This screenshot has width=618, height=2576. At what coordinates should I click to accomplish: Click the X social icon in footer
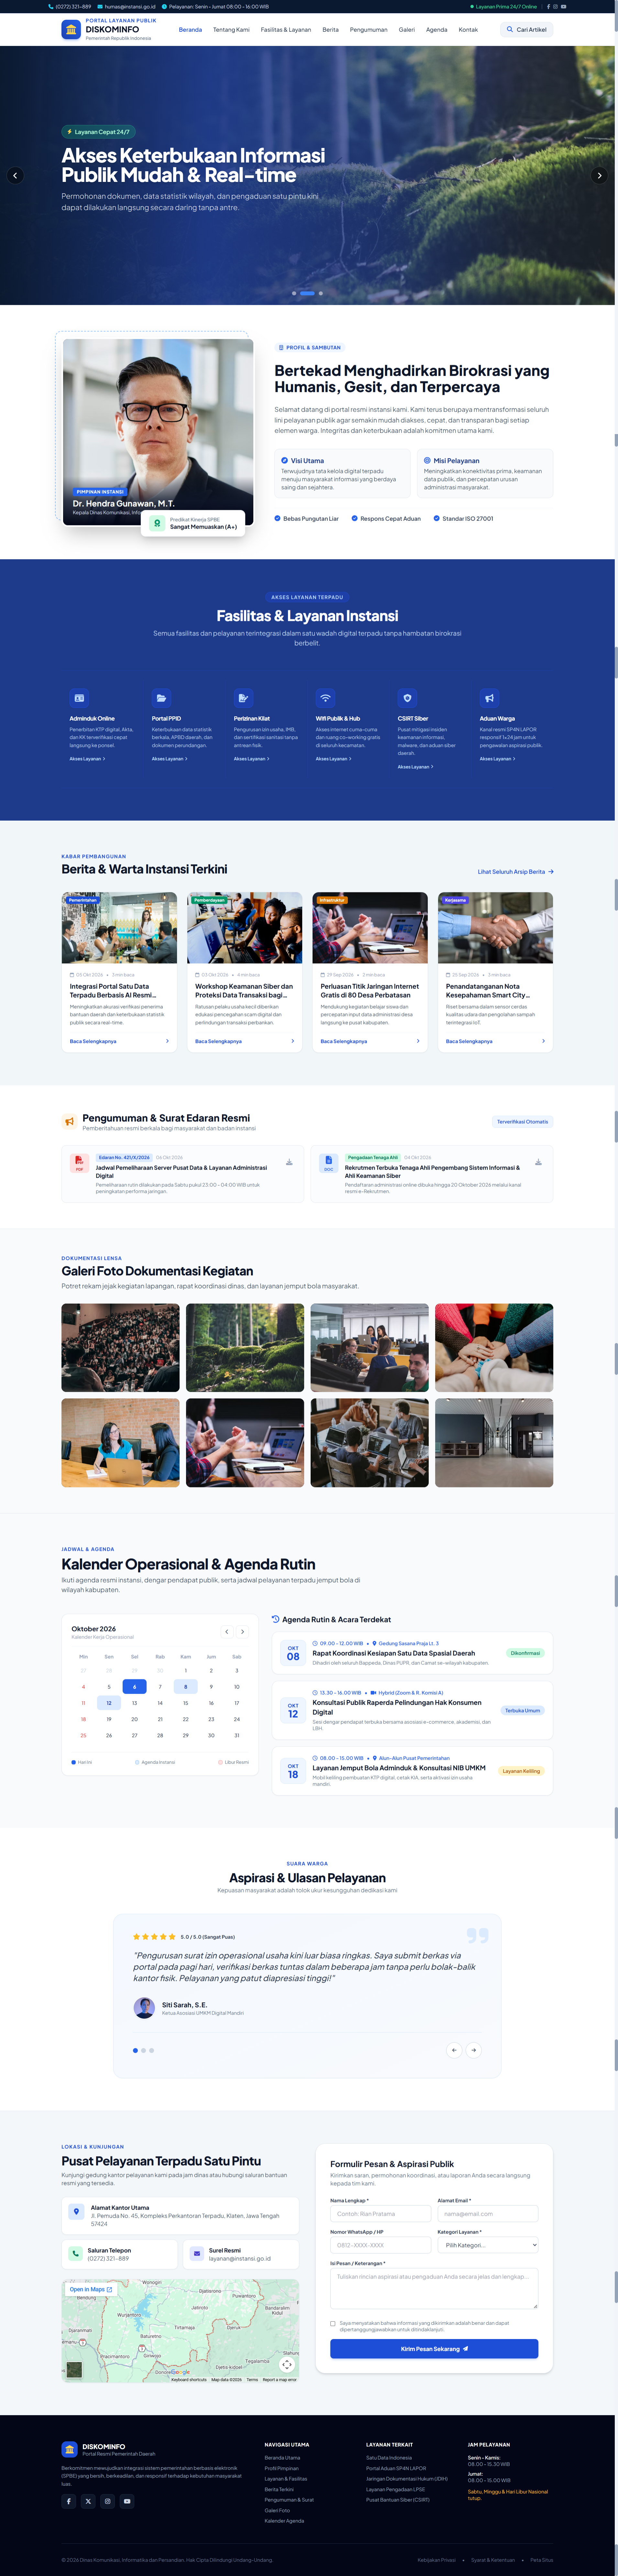point(88,2501)
